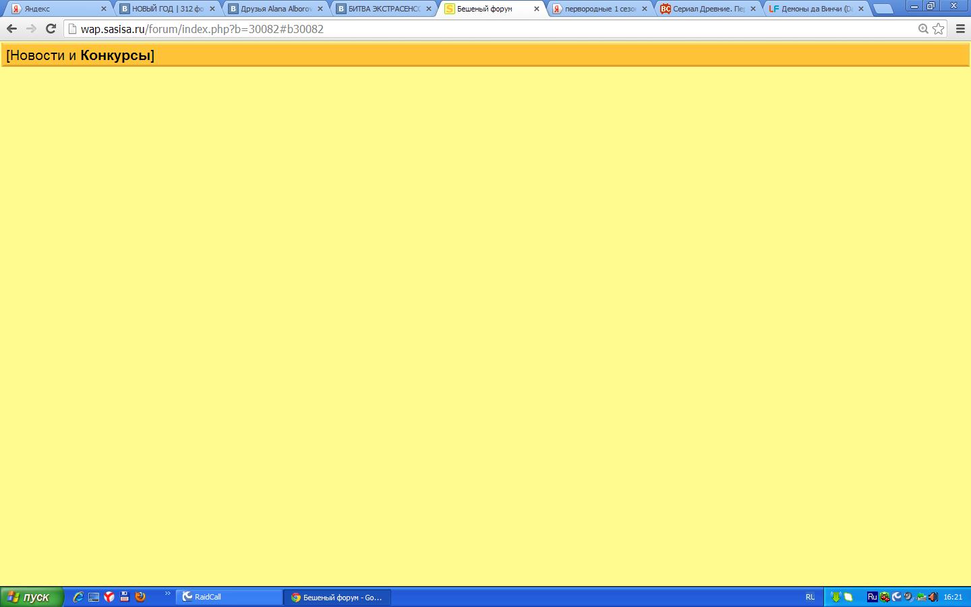The width and height of the screenshot is (971, 607).
Task: Launch Internet Explorer from quick launch
Action: click(x=78, y=597)
